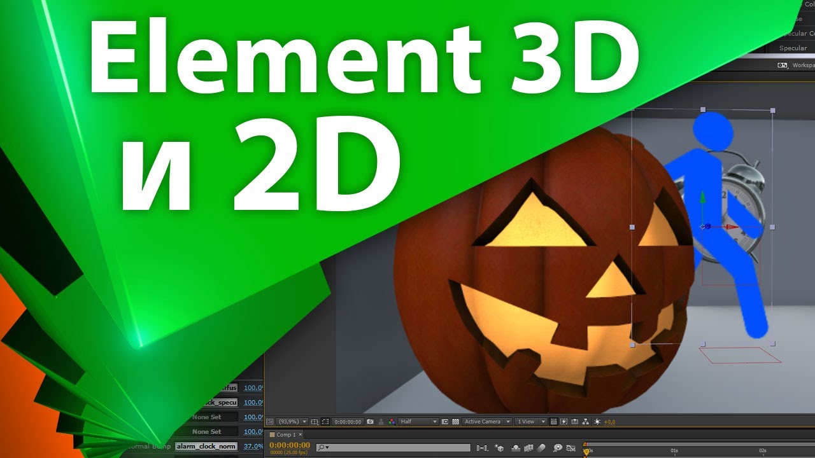The height and width of the screenshot is (458, 815).
Task: Click the Fast Previews icon
Action: 564,422
